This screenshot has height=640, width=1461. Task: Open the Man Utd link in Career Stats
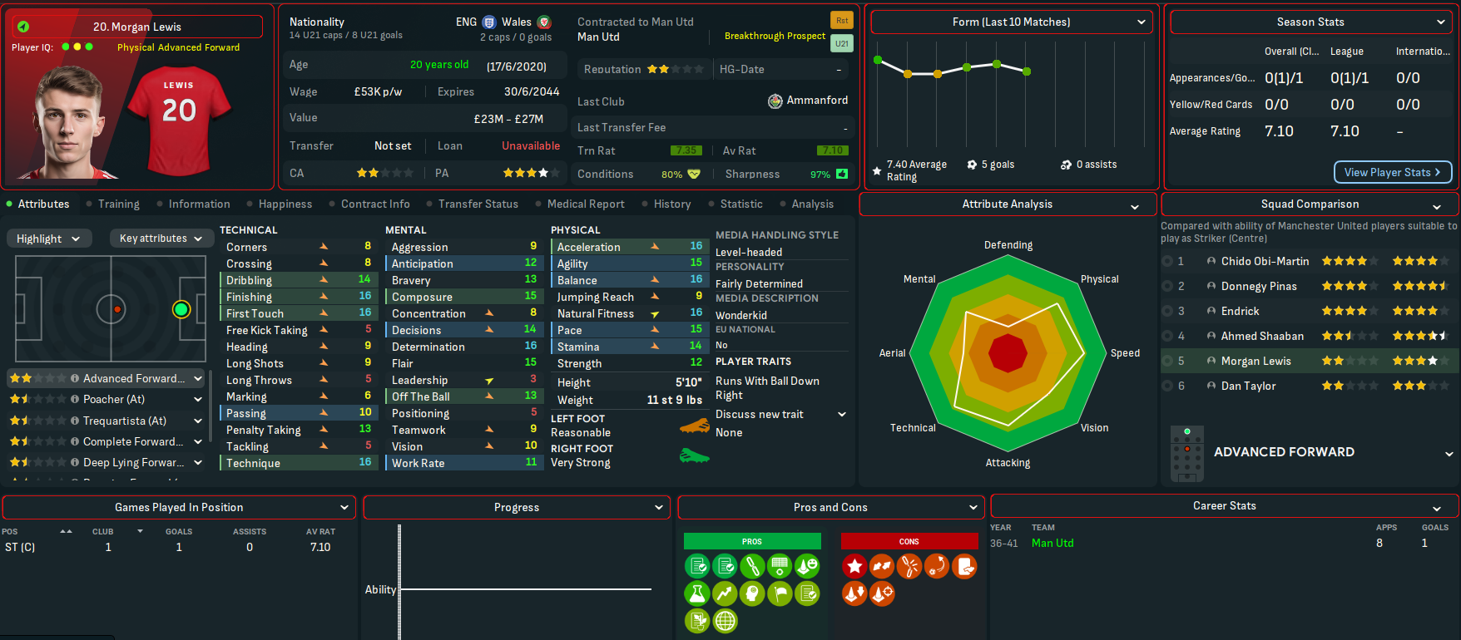pyautogui.click(x=1052, y=543)
